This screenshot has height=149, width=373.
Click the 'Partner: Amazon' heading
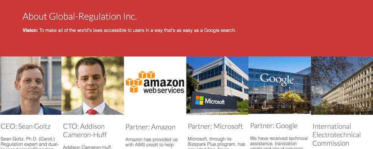(x=150, y=127)
